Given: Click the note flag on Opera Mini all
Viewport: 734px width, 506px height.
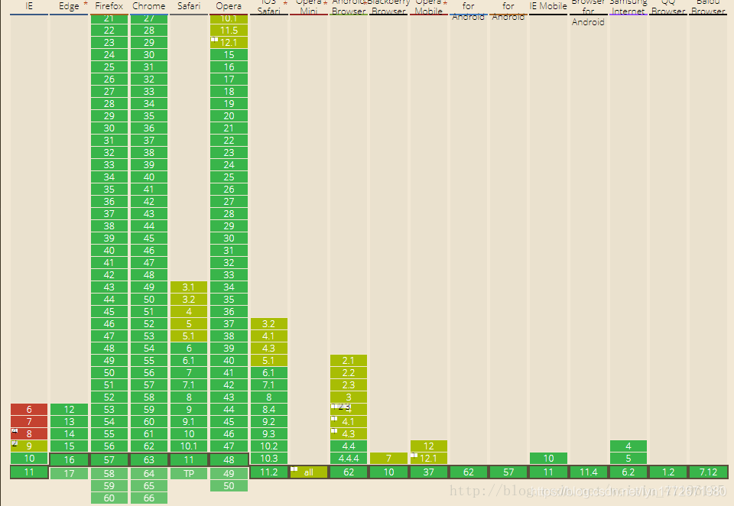Looking at the screenshot, I should [x=294, y=469].
